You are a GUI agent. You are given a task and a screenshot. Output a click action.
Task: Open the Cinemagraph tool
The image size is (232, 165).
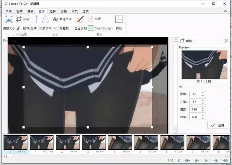point(100,28)
